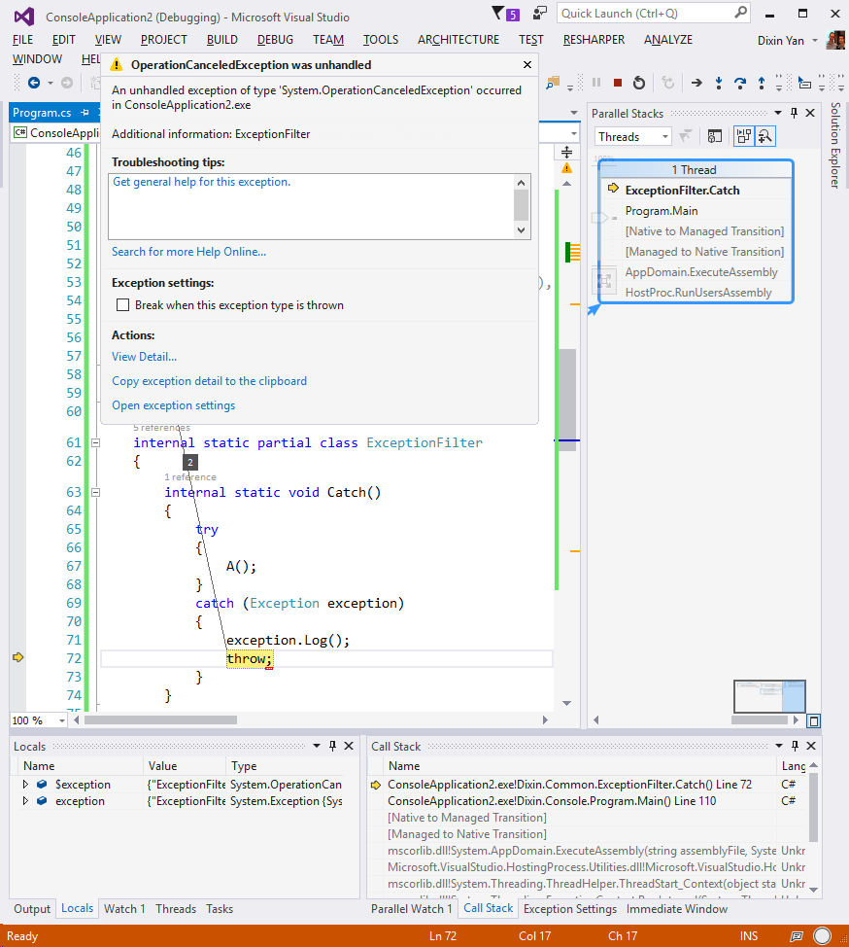The image size is (849, 947).
Task: Close the Call Stack panel
Action: (x=811, y=746)
